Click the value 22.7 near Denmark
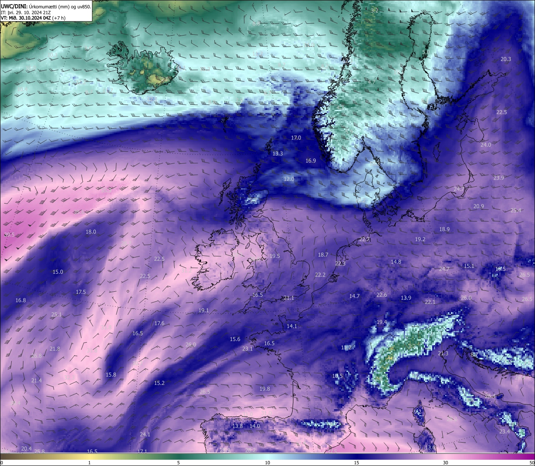The image size is (535, 466). (364, 239)
